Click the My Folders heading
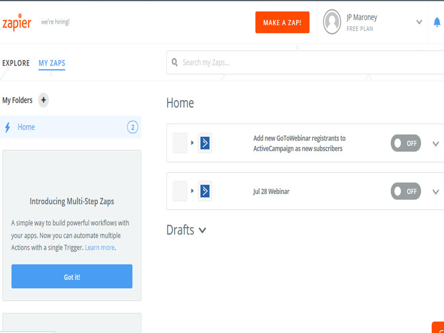The image size is (444, 333). [x=17, y=100]
